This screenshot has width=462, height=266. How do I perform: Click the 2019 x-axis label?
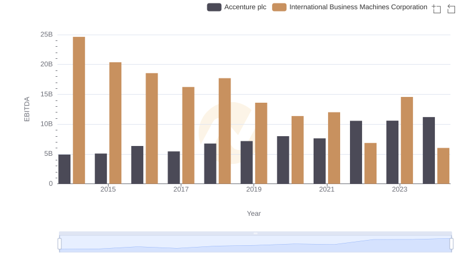[254, 189]
